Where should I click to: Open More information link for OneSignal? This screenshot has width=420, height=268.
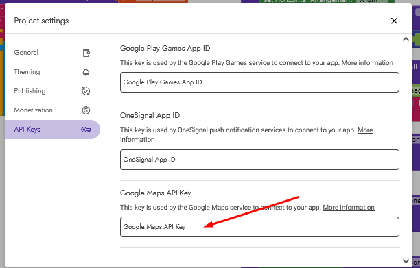[365, 130]
